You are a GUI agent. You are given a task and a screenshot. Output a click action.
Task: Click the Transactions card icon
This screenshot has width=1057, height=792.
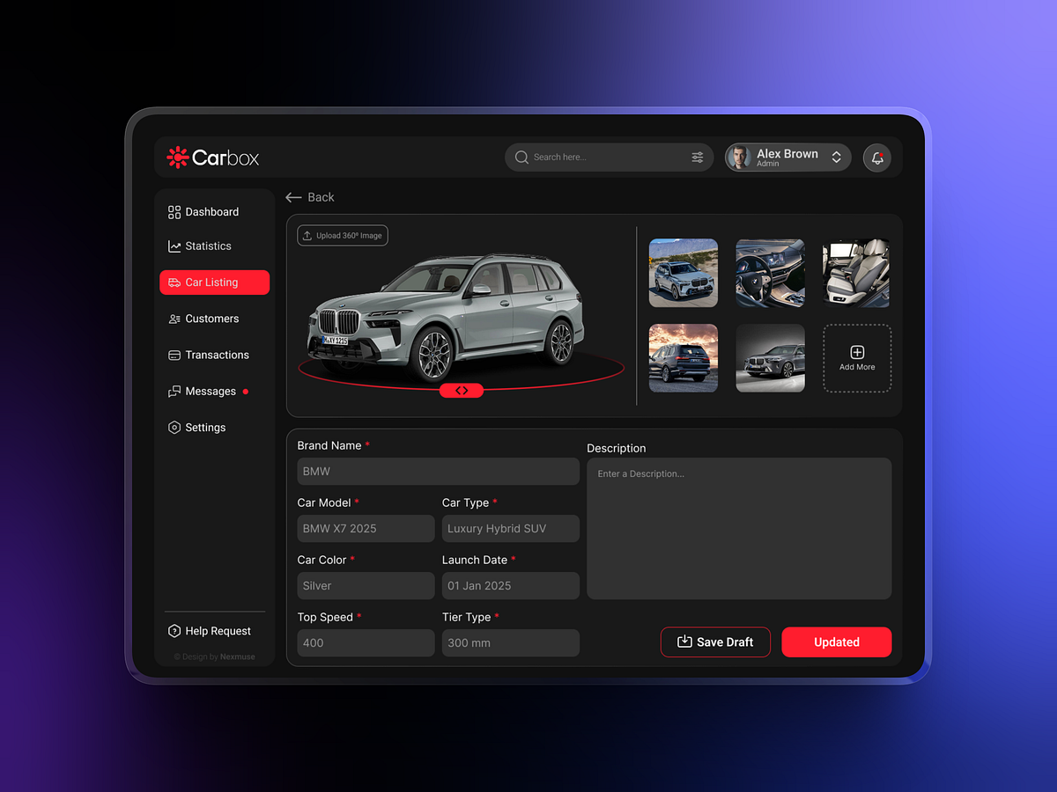174,355
